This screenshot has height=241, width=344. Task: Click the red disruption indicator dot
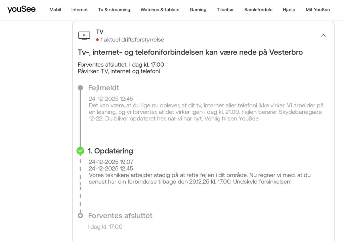[x=97, y=40]
